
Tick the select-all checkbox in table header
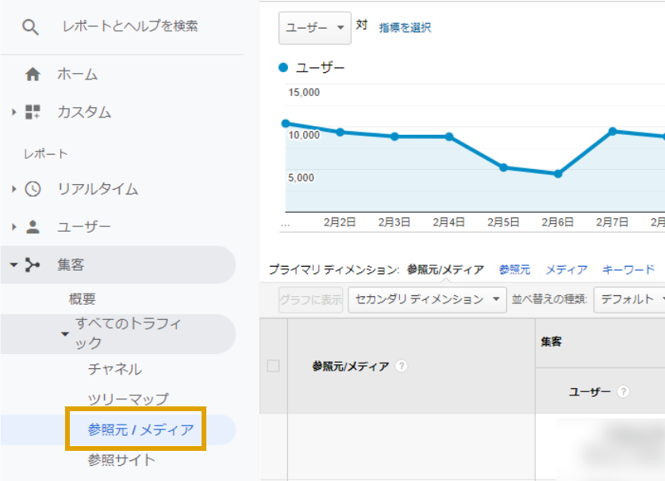tap(273, 366)
